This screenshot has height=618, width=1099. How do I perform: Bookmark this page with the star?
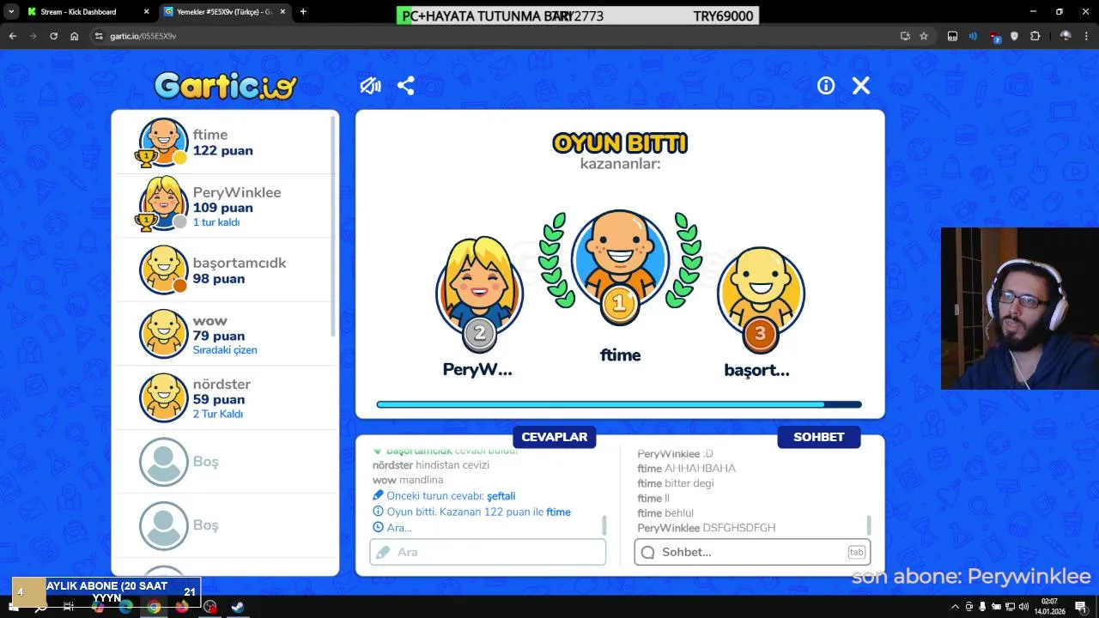924,36
